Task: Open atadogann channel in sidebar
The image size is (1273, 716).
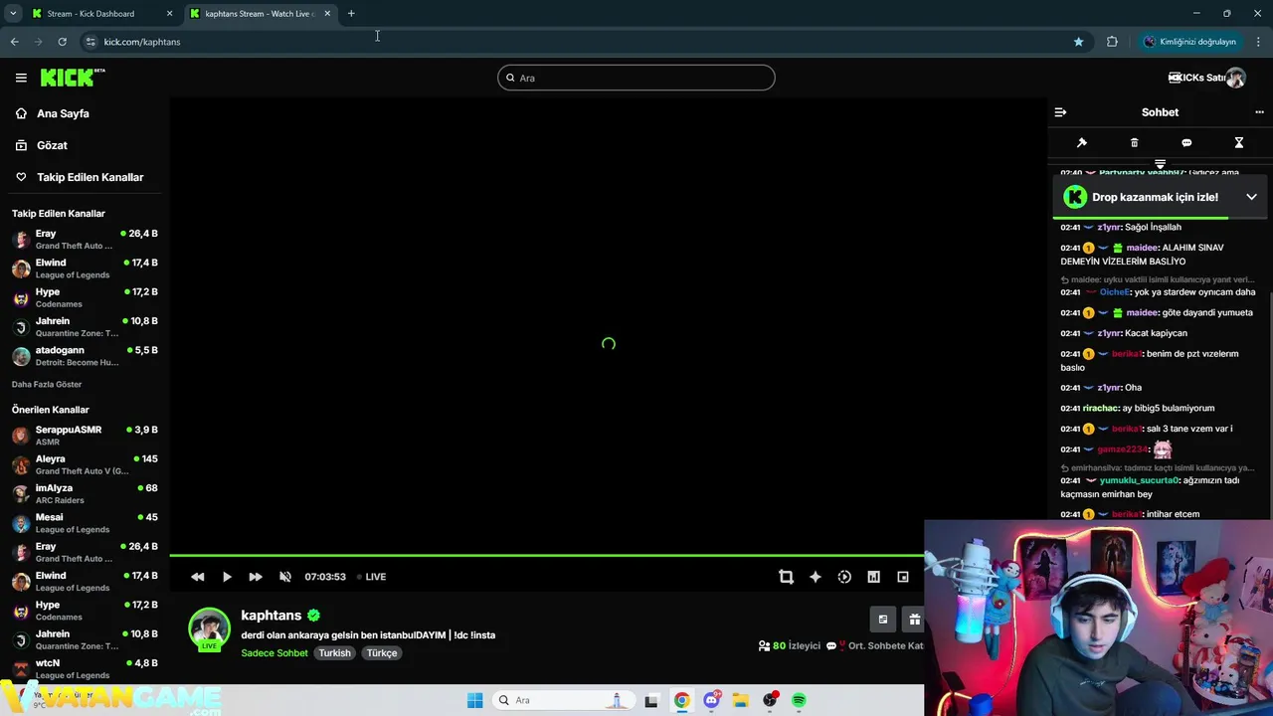Action: point(85,356)
